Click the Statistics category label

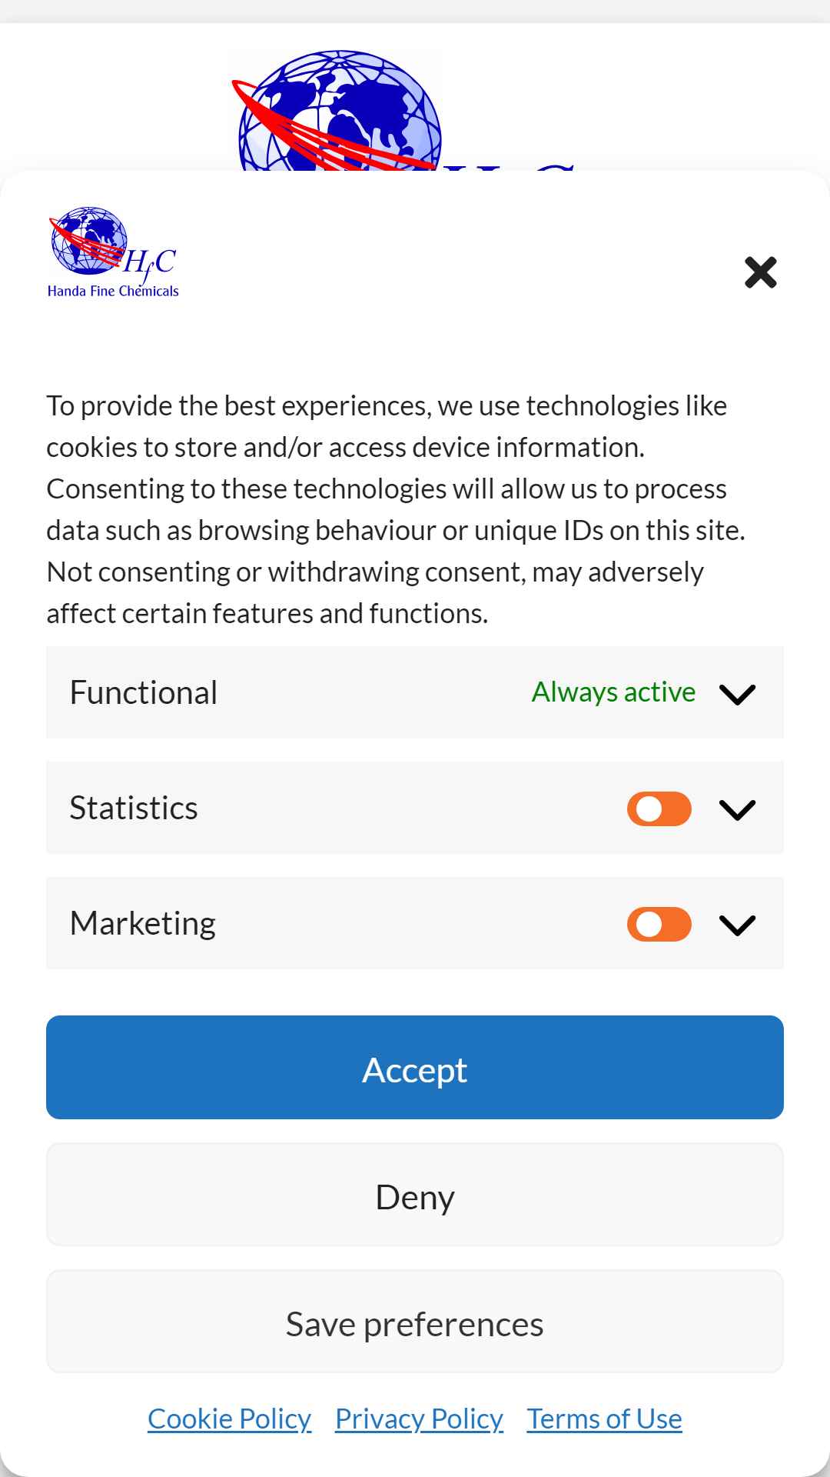[134, 808]
